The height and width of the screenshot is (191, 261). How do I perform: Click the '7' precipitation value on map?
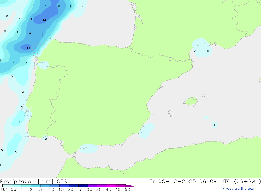[46, 5]
